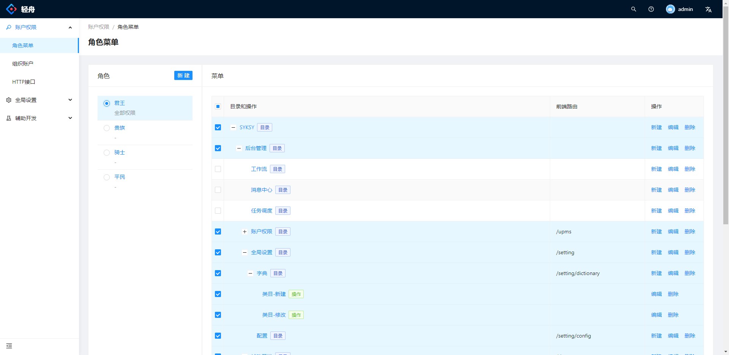Collapse sidebar with bottom menu-fold icon
Screen dimensions: 729x355
(x=9, y=346)
